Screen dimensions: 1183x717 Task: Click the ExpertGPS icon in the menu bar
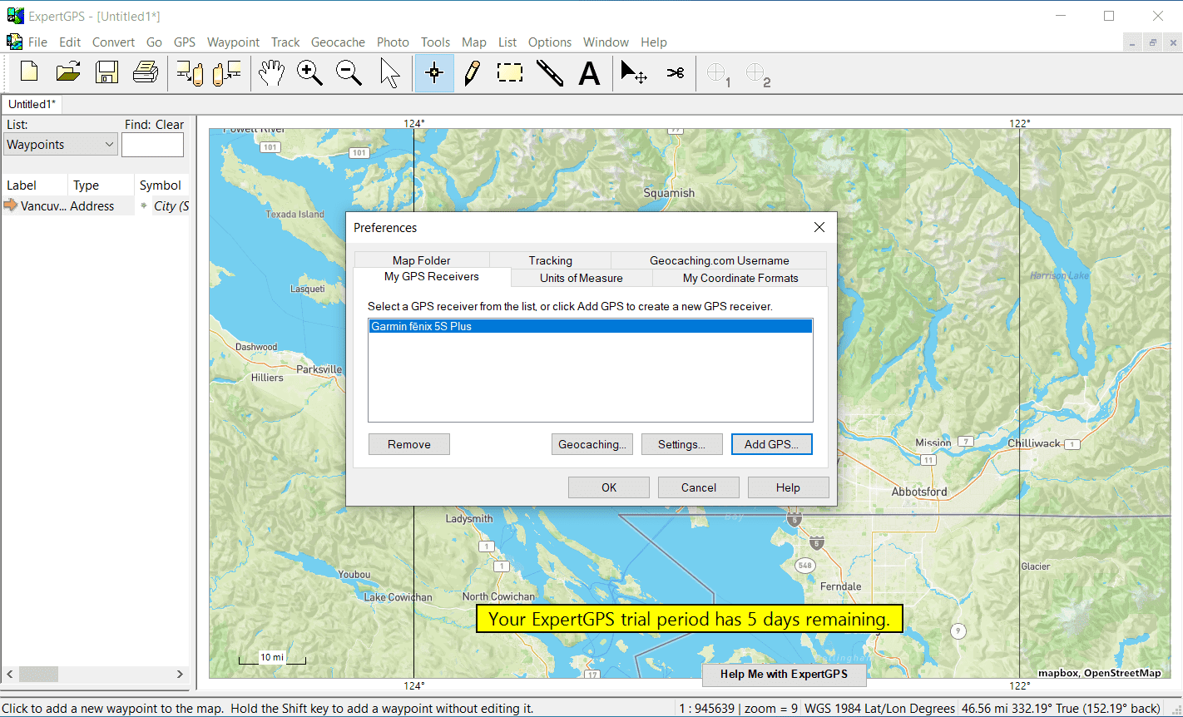tap(14, 42)
